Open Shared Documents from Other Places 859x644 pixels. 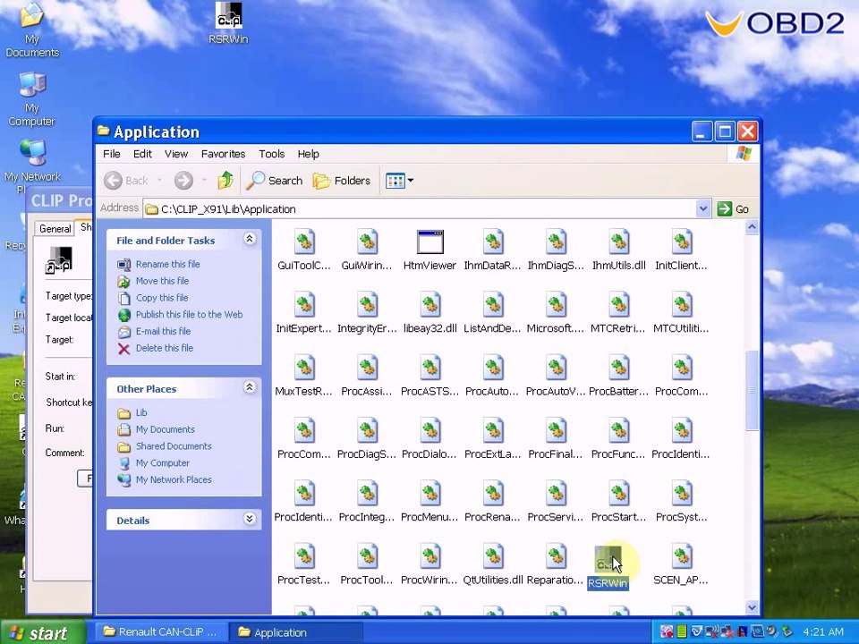pos(174,446)
